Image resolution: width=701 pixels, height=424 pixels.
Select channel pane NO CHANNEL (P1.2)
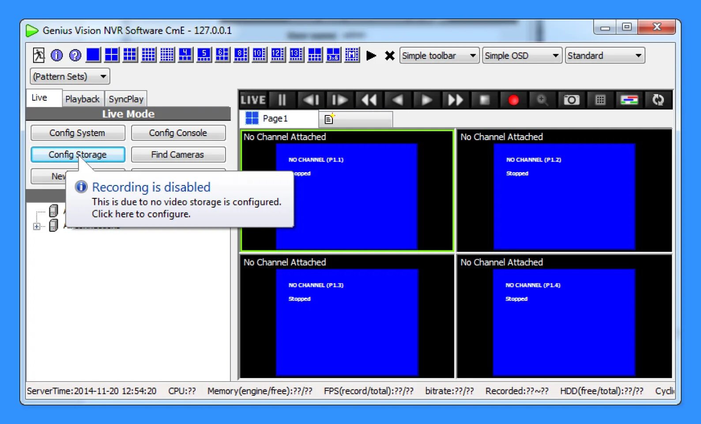point(565,190)
